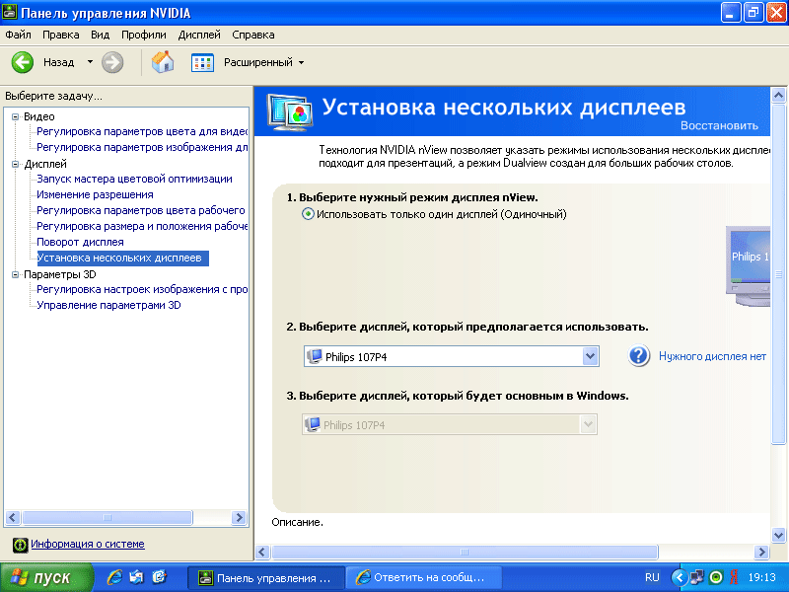Screen dimensions: 789x592
Task: Open the Дисплей menu
Action: (x=199, y=35)
